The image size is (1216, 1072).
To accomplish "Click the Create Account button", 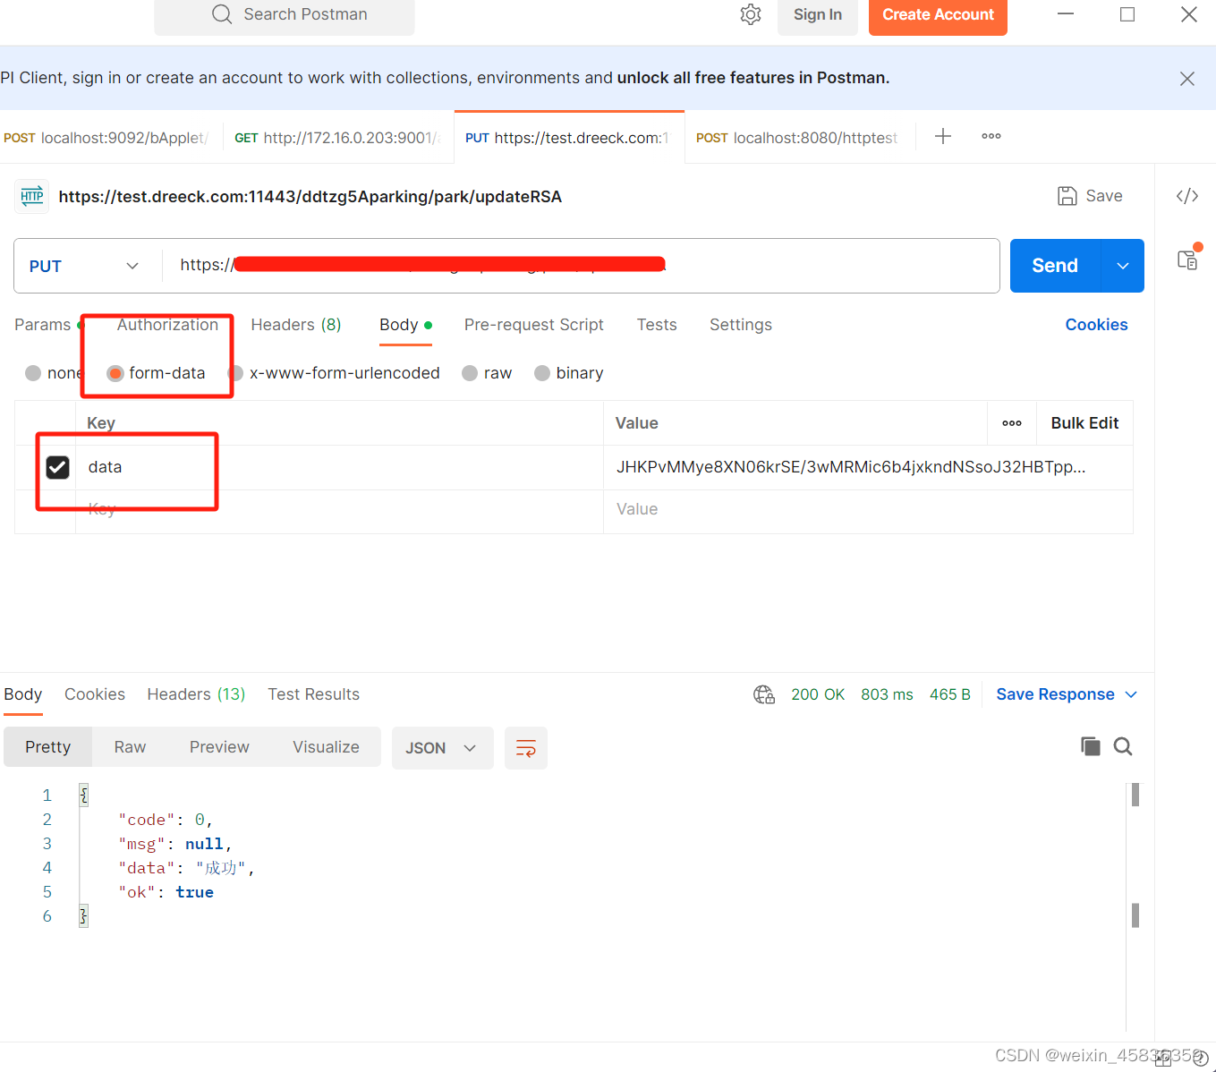I will (x=938, y=15).
